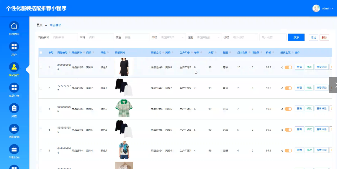Expand the right-edge chevron panel handle
337x169 pixels.
point(333,85)
